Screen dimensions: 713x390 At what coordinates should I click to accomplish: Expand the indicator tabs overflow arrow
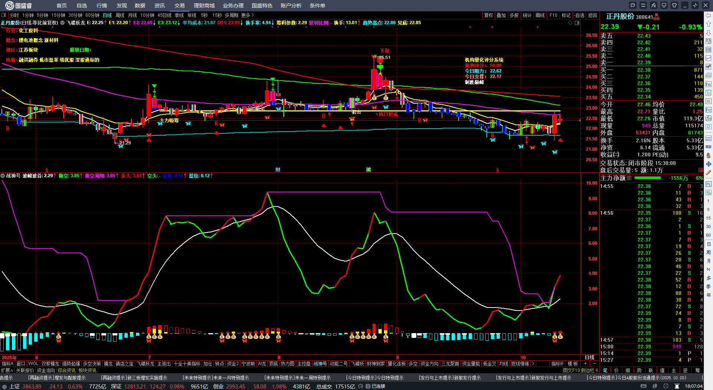pos(533,364)
